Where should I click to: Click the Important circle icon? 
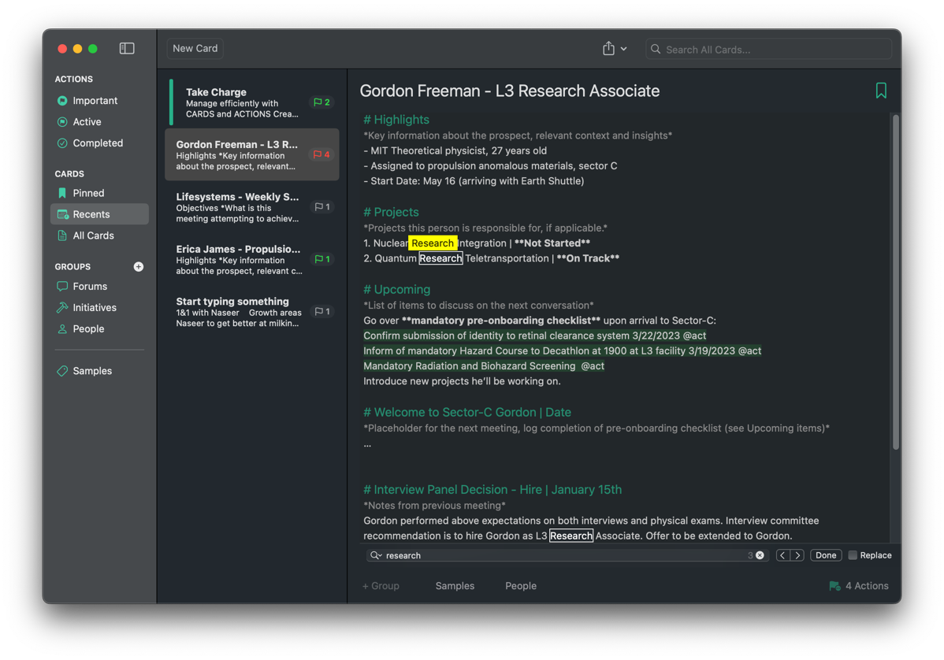click(62, 101)
